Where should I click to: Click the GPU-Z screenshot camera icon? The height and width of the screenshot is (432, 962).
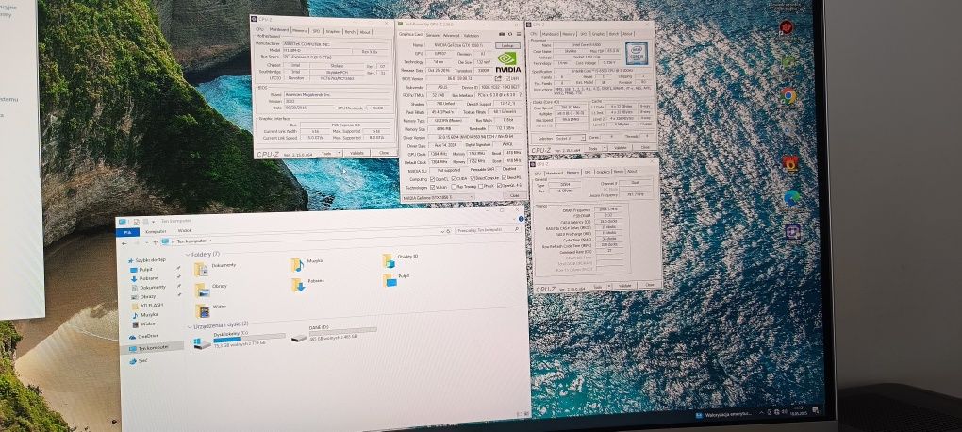coord(502,34)
